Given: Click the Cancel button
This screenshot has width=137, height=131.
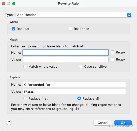Looking at the screenshot, I should point(103,123).
